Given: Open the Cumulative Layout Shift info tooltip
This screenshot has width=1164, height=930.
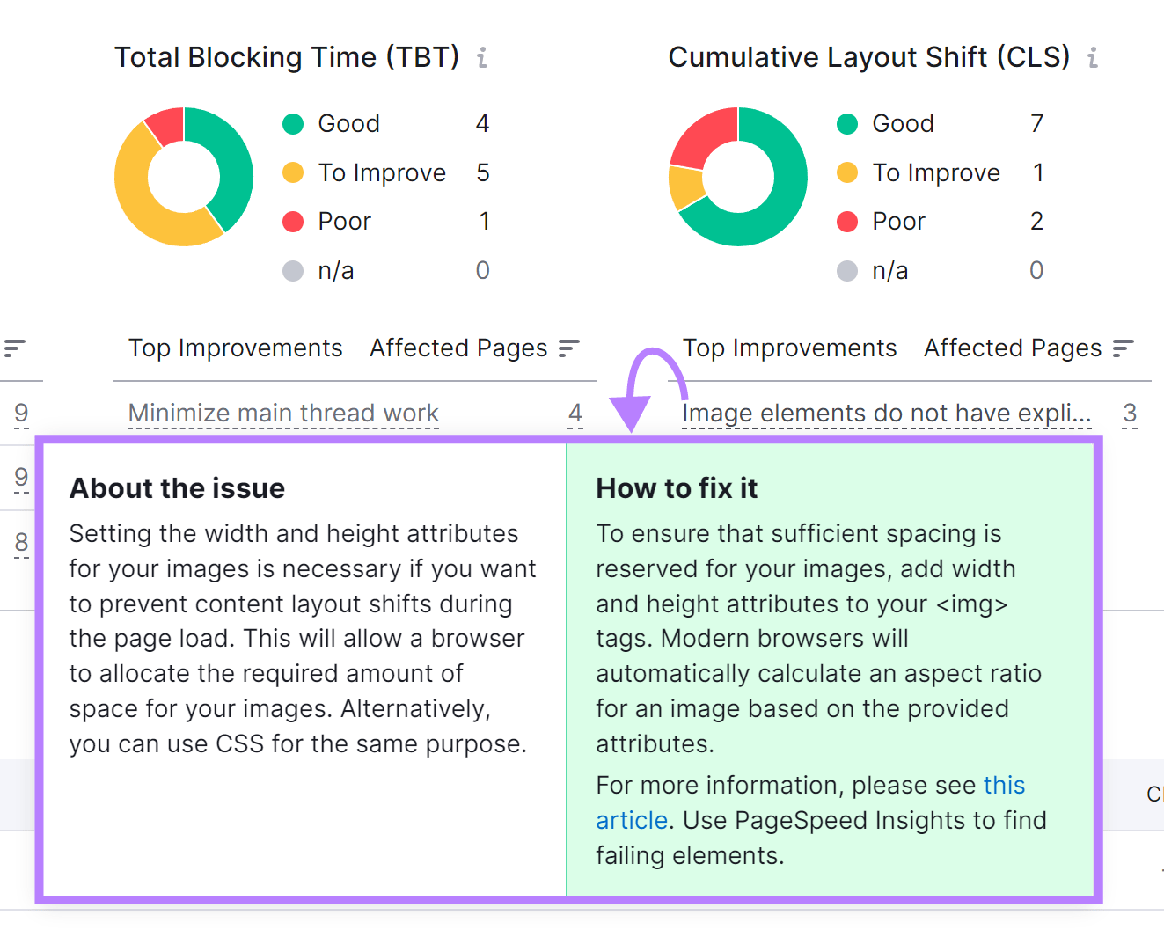Looking at the screenshot, I should (1092, 56).
